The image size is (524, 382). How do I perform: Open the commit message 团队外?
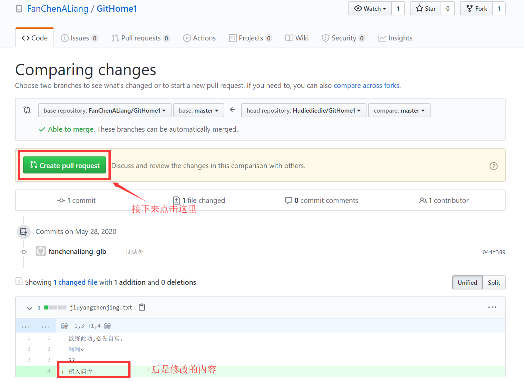point(135,252)
